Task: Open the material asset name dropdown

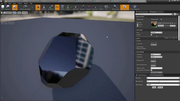Action: (165, 23)
